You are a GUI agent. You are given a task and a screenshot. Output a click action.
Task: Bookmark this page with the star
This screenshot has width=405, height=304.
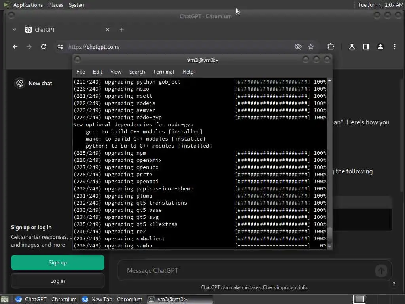coord(311,47)
